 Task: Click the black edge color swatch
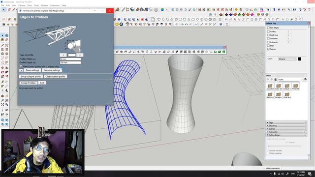299,59
